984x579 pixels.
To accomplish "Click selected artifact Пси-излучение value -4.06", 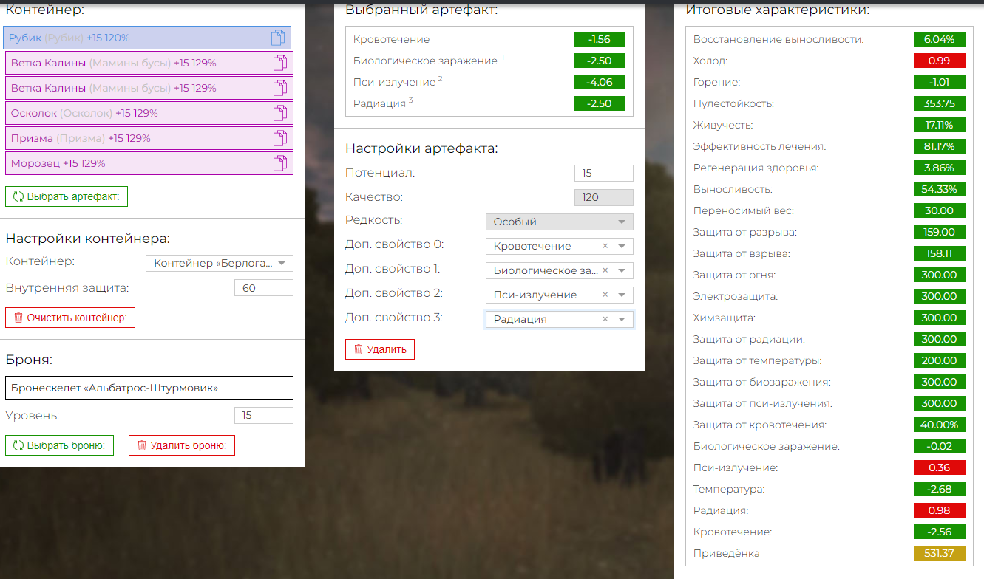I will click(x=600, y=82).
